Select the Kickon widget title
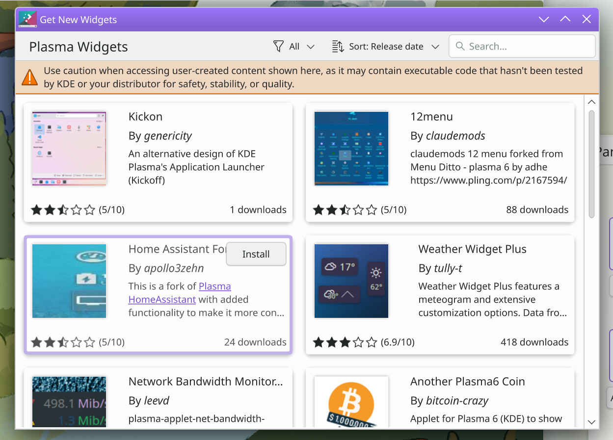 pos(145,117)
